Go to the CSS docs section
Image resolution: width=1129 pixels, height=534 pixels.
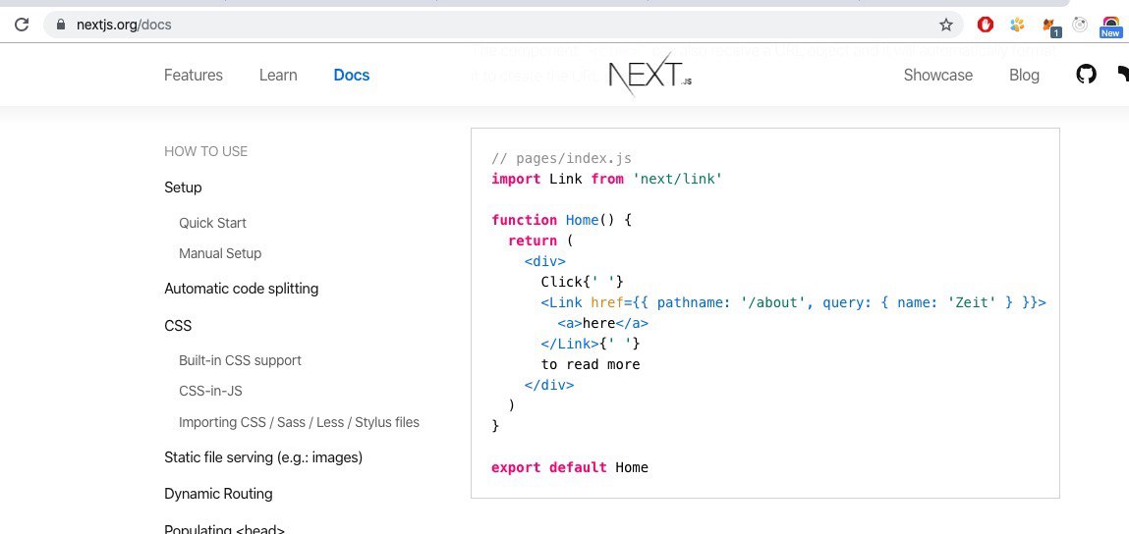tap(178, 325)
